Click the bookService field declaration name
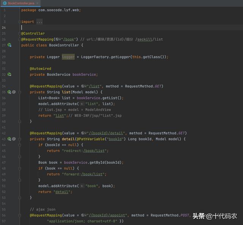The image size is (243, 225). (x=84, y=74)
